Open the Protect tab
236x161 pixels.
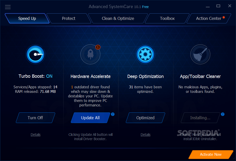[69, 18]
